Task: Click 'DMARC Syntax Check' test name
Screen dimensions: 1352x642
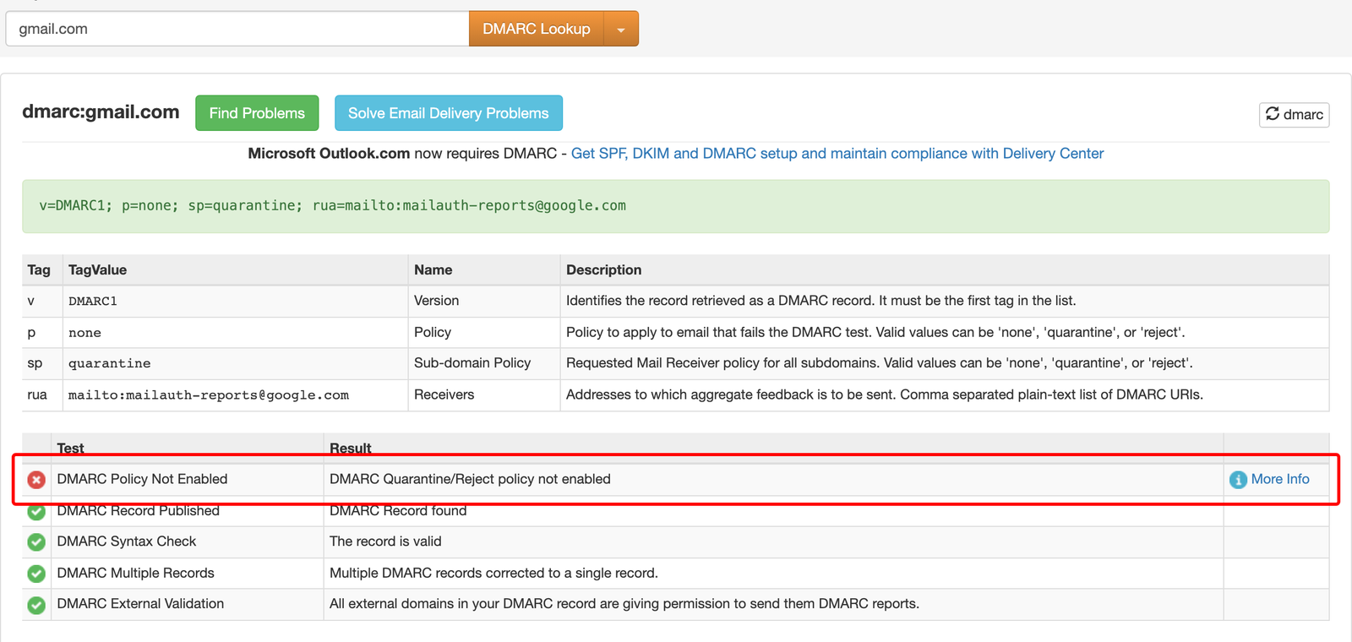Action: (x=127, y=541)
